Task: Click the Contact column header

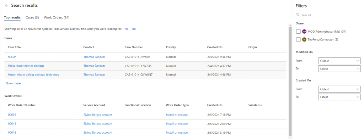Action: click(89, 47)
